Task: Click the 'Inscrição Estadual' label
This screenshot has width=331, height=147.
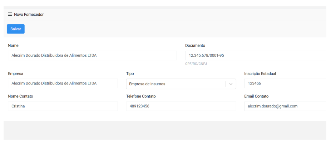Action: [260, 73]
